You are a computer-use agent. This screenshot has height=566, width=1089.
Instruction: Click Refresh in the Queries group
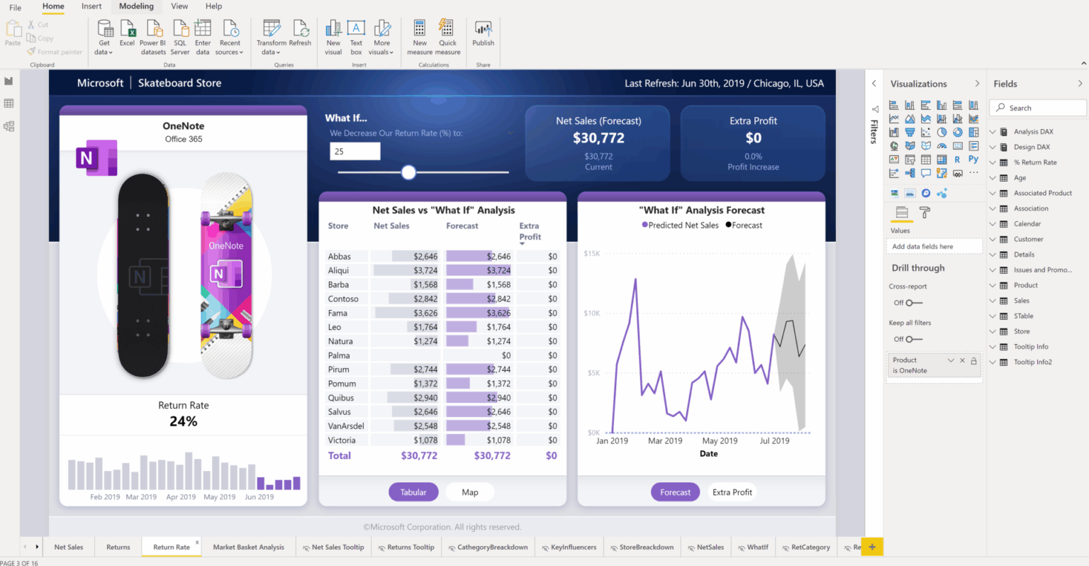point(300,35)
